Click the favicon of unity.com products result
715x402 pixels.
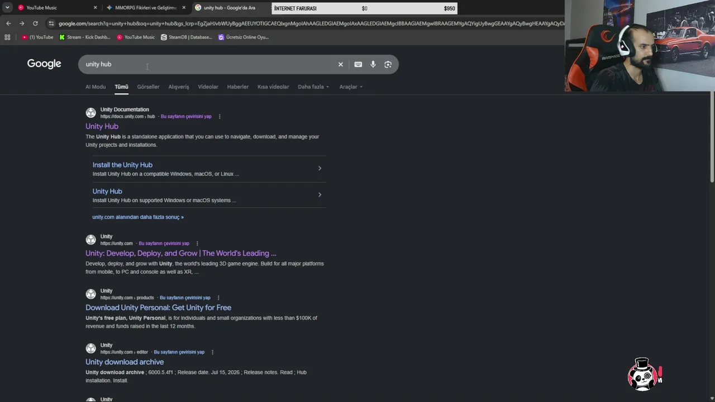90,294
